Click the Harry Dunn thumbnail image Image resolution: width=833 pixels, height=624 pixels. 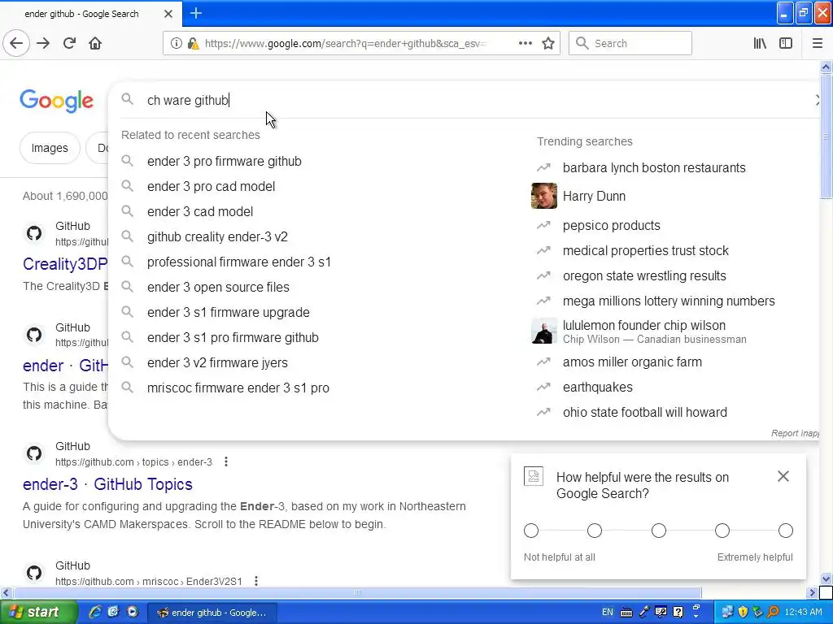(544, 196)
